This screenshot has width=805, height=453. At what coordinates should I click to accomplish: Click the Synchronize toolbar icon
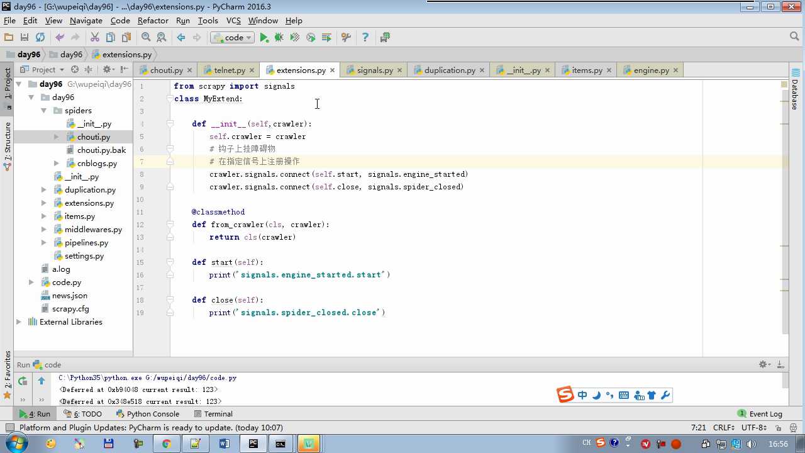pos(40,38)
